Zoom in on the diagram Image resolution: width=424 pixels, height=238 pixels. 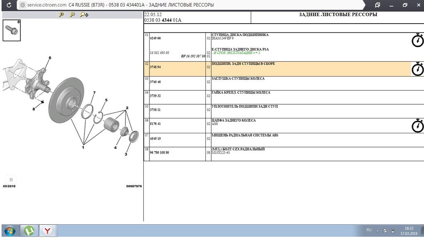61,14
